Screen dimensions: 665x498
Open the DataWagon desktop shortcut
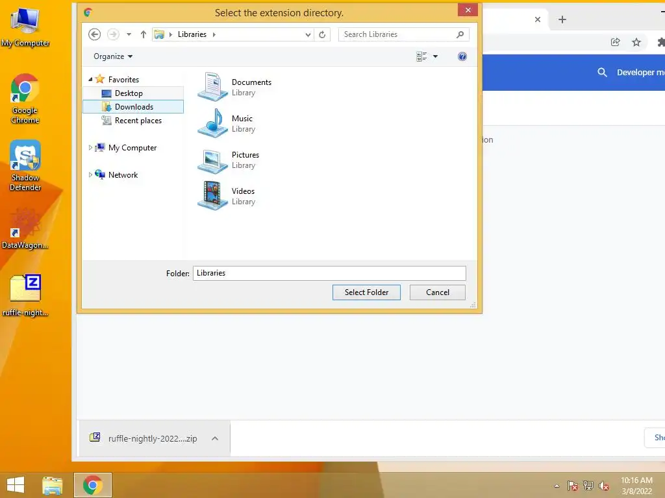click(25, 229)
